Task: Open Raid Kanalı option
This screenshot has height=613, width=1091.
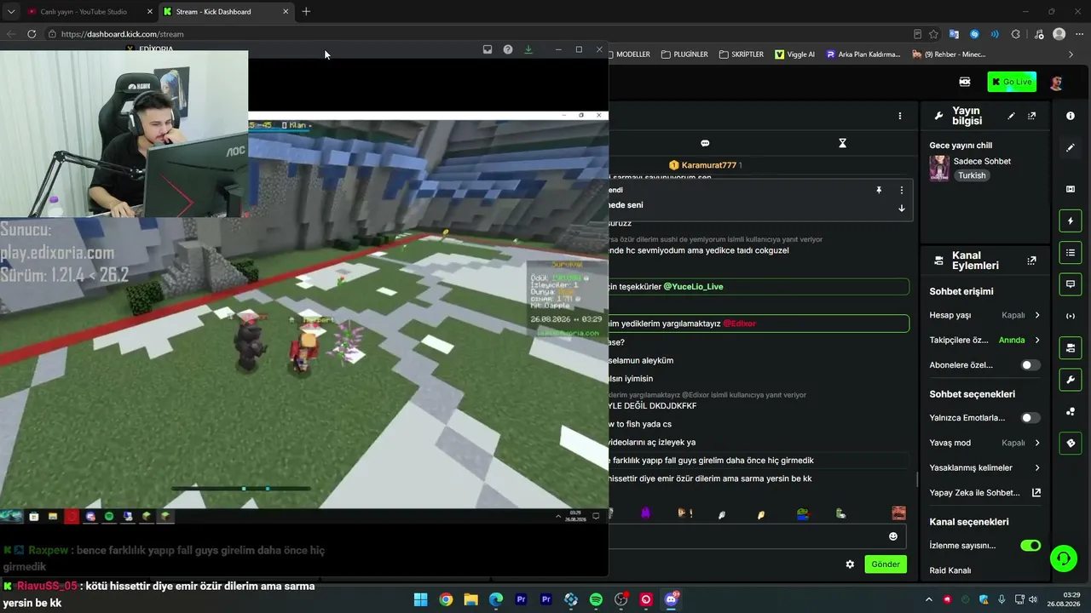Action: click(950, 570)
